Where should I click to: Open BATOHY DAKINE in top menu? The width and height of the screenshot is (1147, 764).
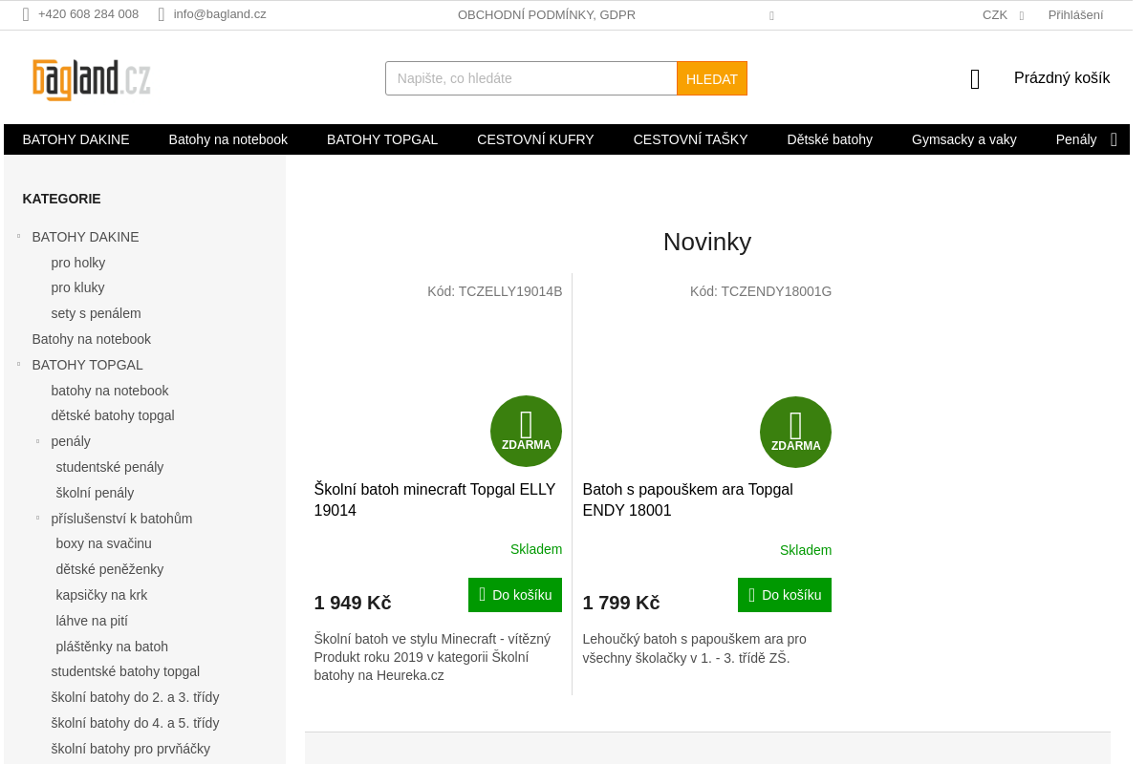point(76,139)
